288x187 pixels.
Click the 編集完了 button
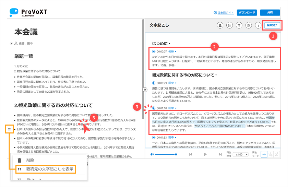pyautogui.click(x=272, y=25)
